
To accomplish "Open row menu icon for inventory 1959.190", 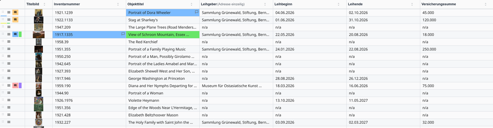I will click(x=9, y=86).
